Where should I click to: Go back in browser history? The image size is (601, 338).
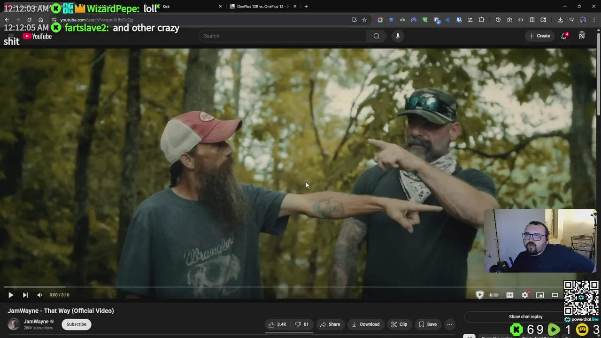(7, 20)
